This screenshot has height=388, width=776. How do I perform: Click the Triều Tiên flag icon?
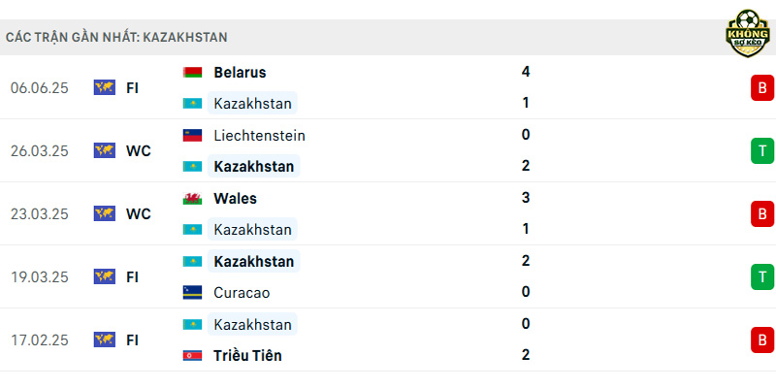pyautogui.click(x=192, y=355)
